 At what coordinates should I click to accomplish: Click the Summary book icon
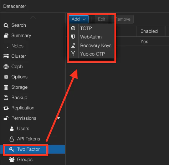click(x=6, y=36)
